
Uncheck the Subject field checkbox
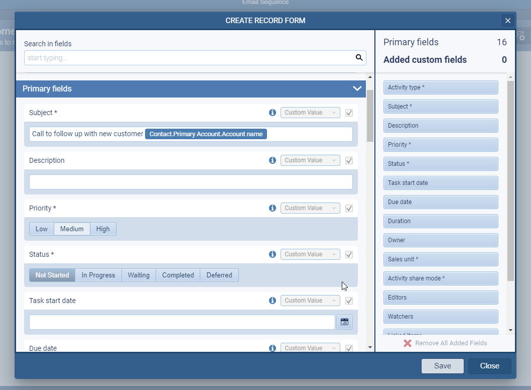(349, 113)
